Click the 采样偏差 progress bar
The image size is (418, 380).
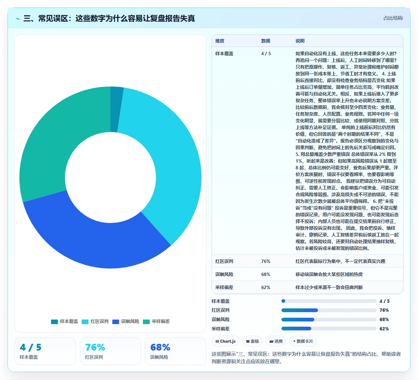[329, 329]
